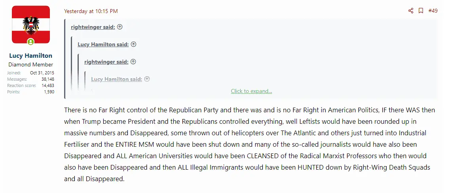Click the share post icon

point(411,11)
